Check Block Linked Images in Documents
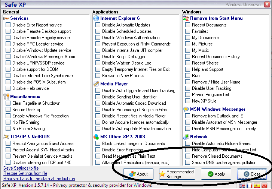 pos(98,144)
